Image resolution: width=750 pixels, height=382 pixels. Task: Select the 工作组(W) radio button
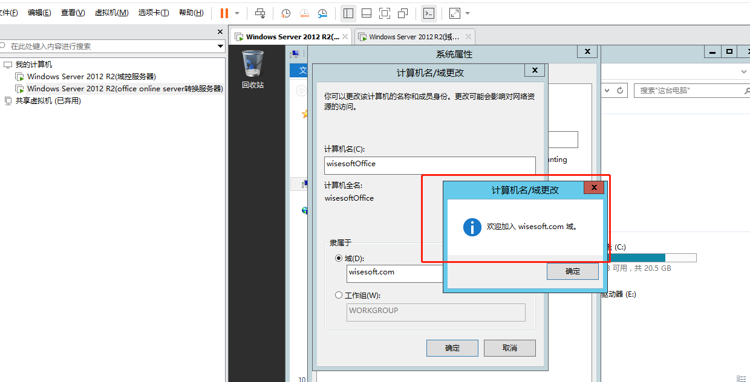click(x=339, y=296)
